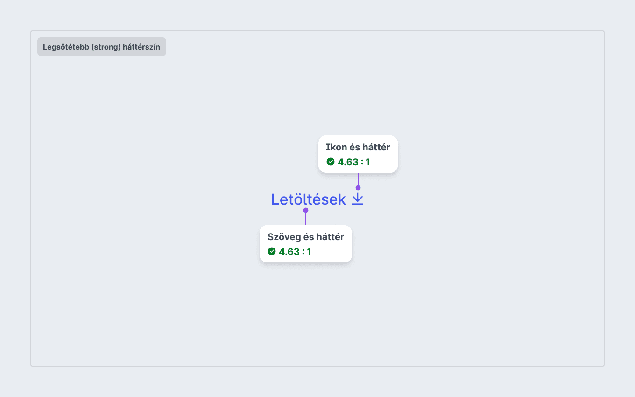The image size is (635, 397).
Task: Select the 'Ikon és háttér' heading text
Action: click(x=358, y=147)
